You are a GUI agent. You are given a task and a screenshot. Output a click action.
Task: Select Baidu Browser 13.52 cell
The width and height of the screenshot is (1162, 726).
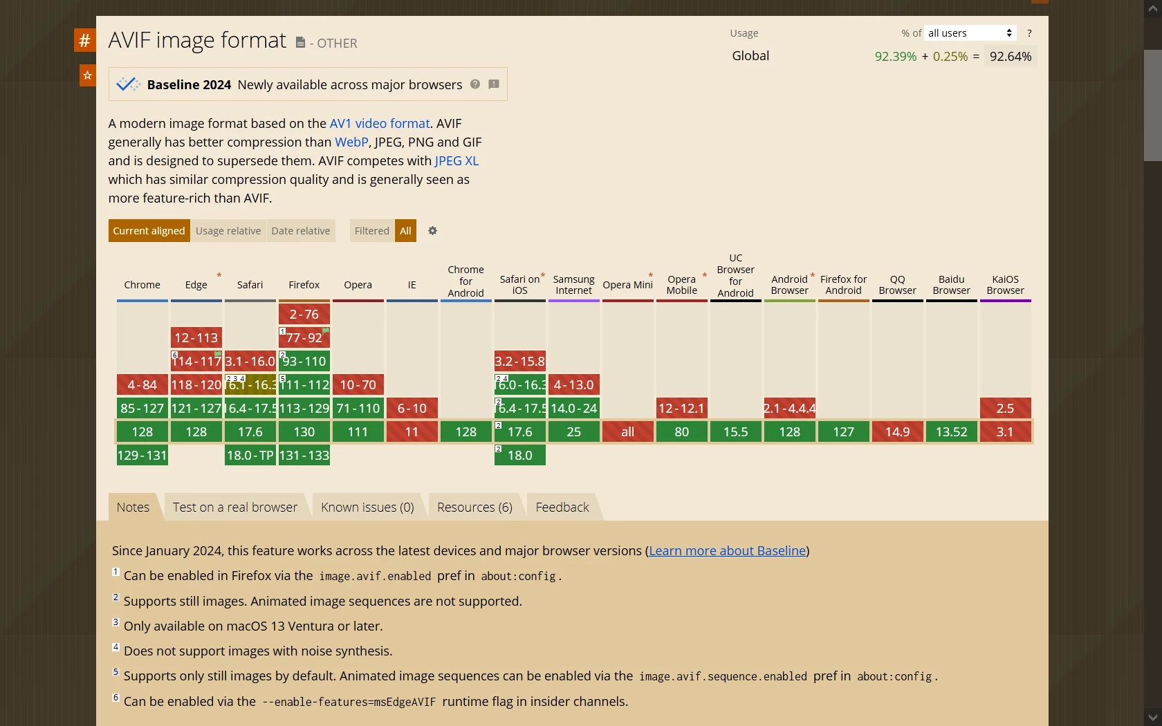coord(952,431)
